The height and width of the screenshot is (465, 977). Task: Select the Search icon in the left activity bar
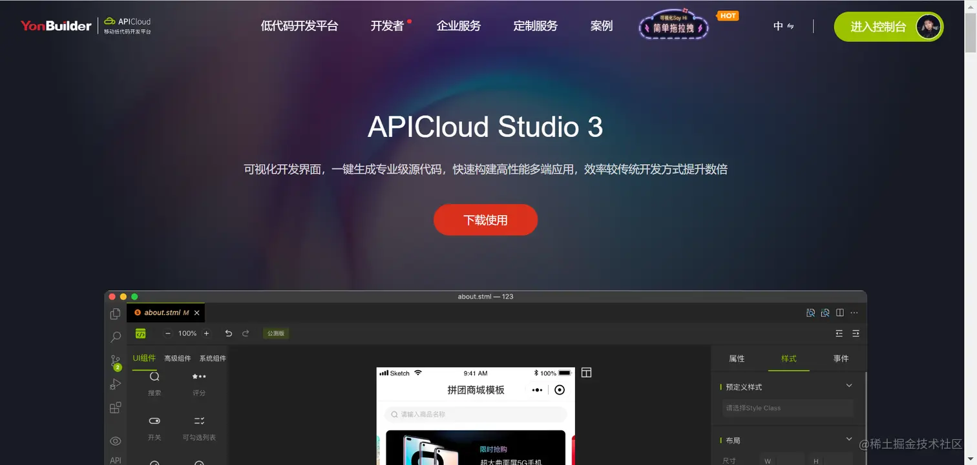click(115, 336)
